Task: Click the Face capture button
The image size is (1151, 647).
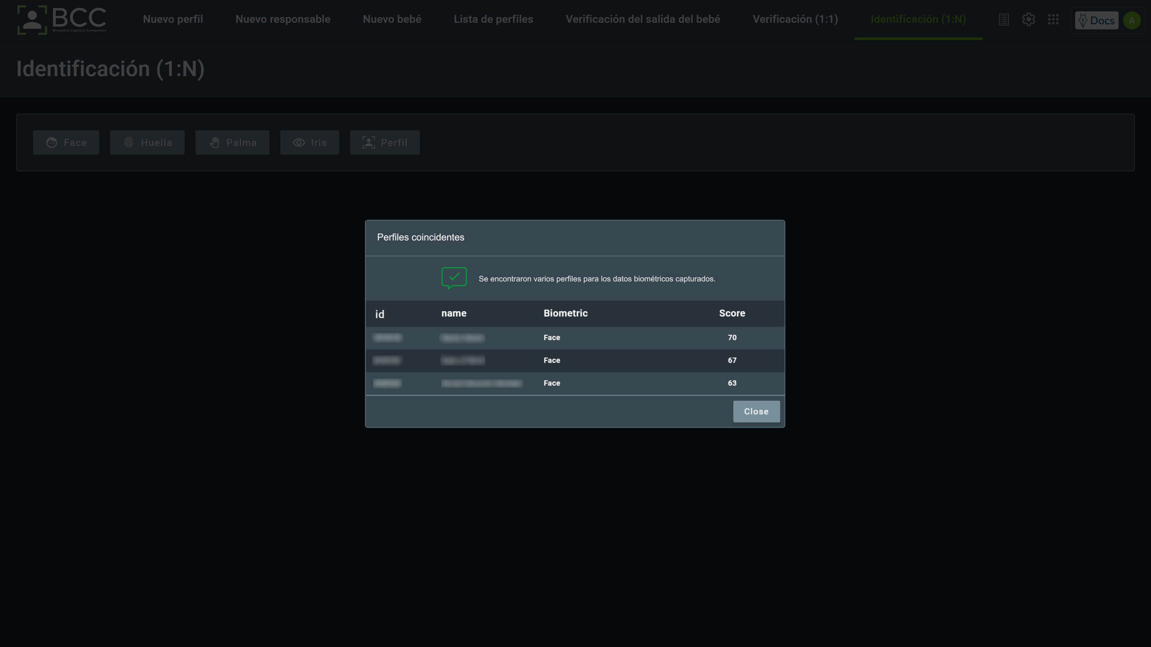Action: pyautogui.click(x=66, y=143)
